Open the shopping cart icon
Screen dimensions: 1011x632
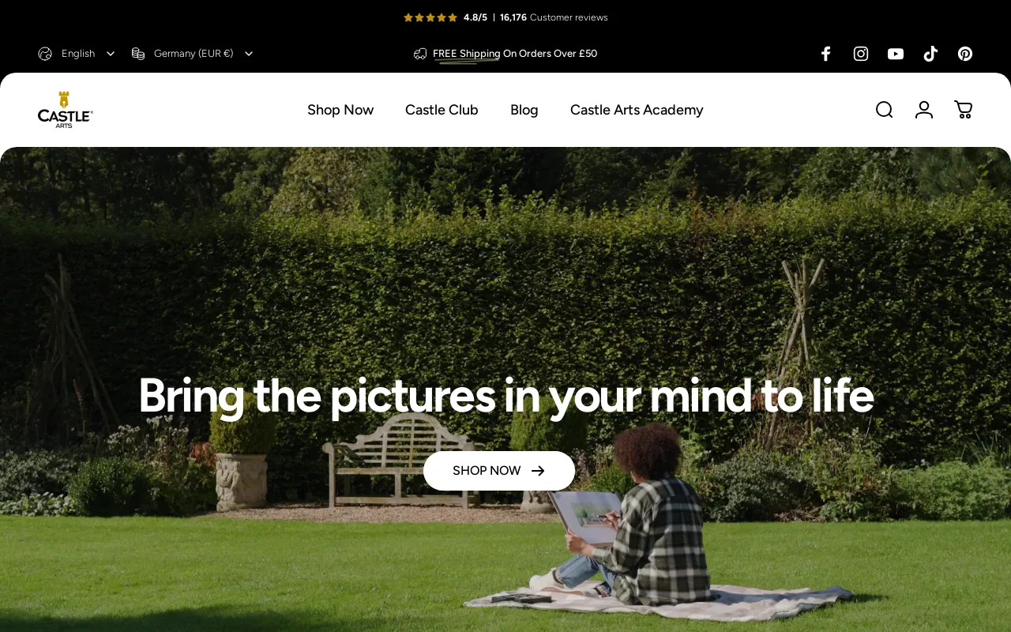click(964, 110)
